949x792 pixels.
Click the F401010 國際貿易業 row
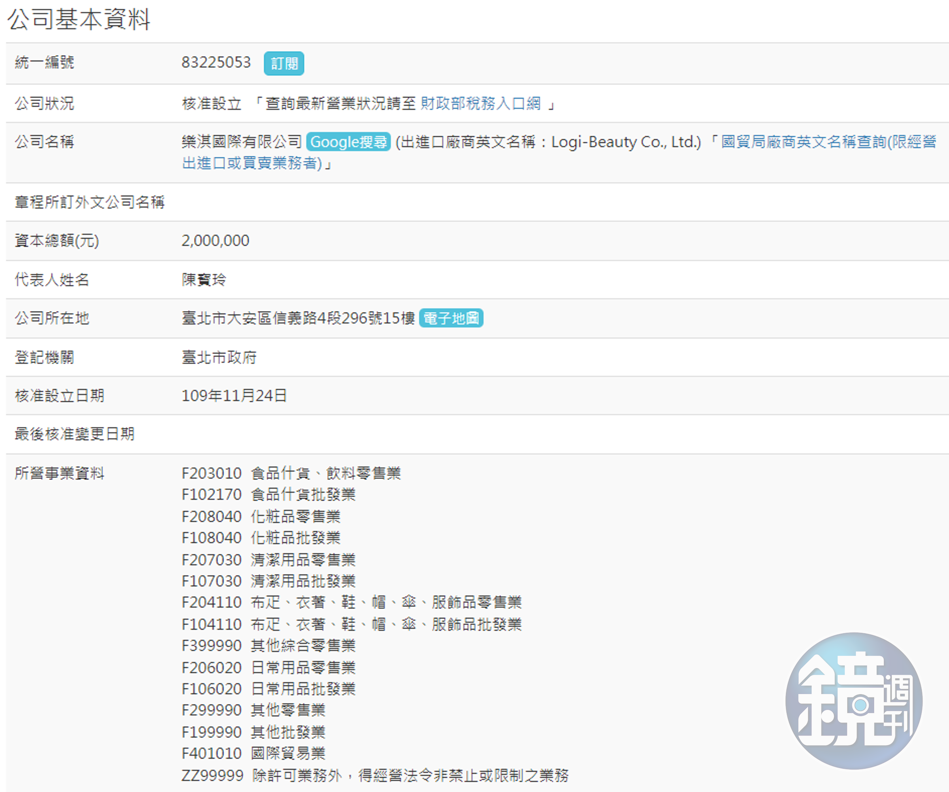253,754
